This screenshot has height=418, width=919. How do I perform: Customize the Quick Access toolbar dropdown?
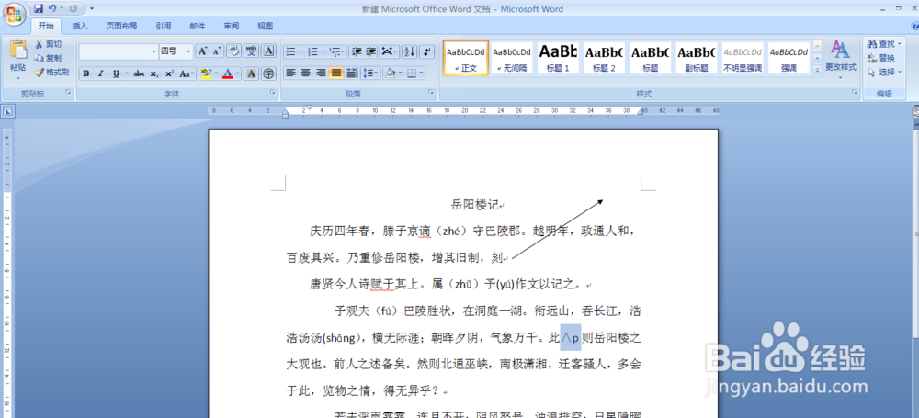(x=92, y=8)
